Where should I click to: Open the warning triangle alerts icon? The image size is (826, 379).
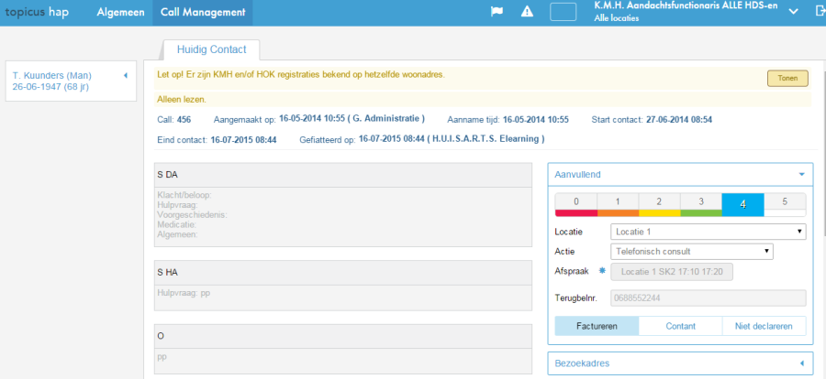(x=527, y=12)
